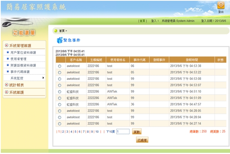Viewport: 230px width, 154px height.
Task: Expand the 統計報表 menu section
Action: click(17, 85)
